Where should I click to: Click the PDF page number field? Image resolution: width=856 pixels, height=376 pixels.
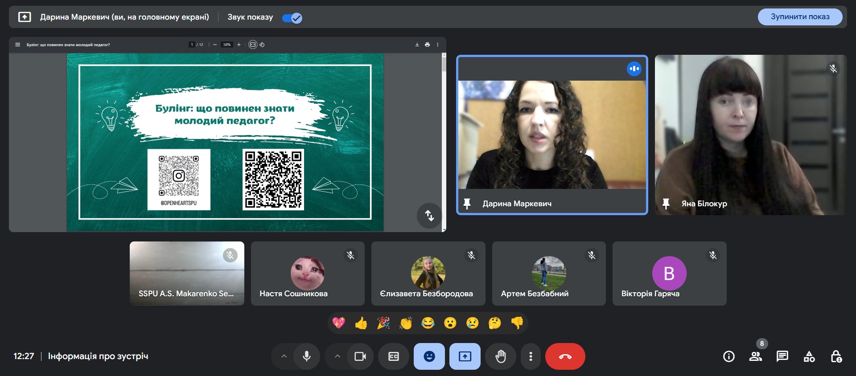click(x=192, y=45)
